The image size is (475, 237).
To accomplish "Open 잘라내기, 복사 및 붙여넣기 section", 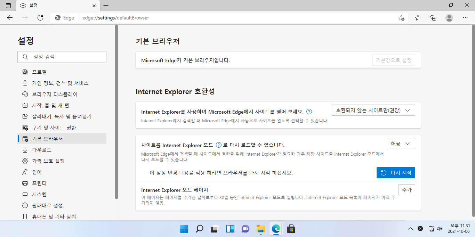I will pos(62,116).
